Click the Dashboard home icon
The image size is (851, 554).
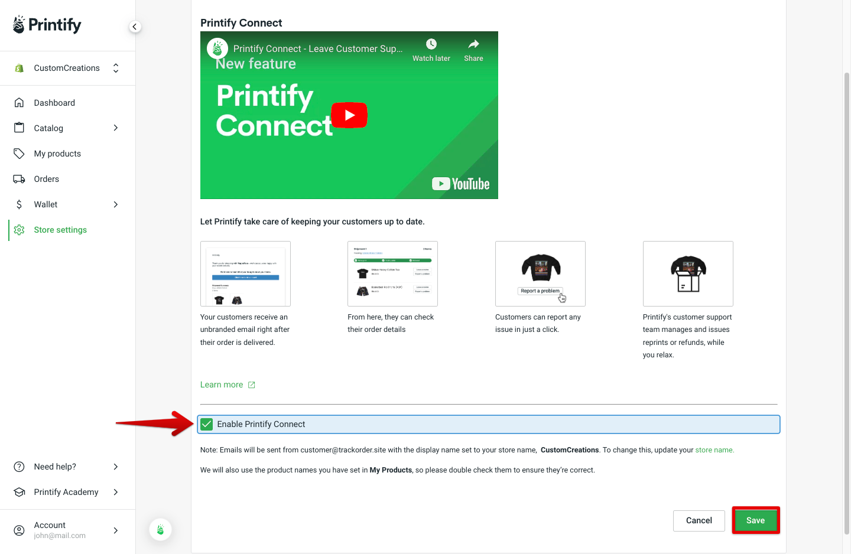[19, 103]
